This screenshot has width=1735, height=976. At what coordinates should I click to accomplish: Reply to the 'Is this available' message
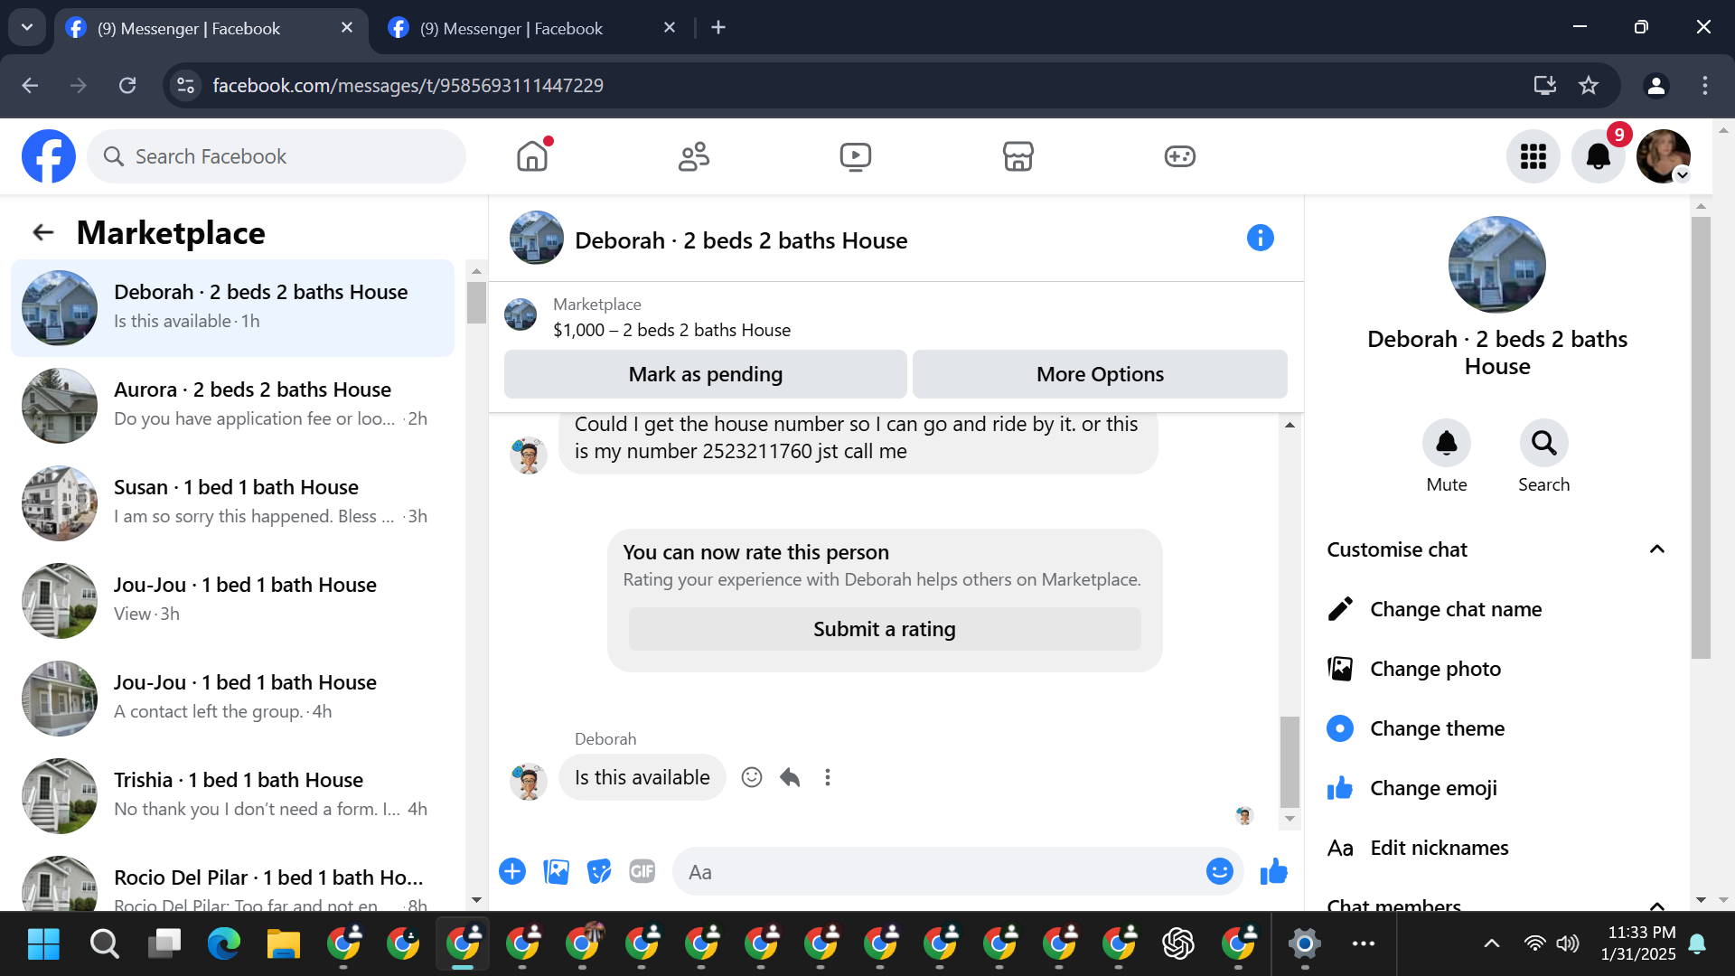[790, 777]
